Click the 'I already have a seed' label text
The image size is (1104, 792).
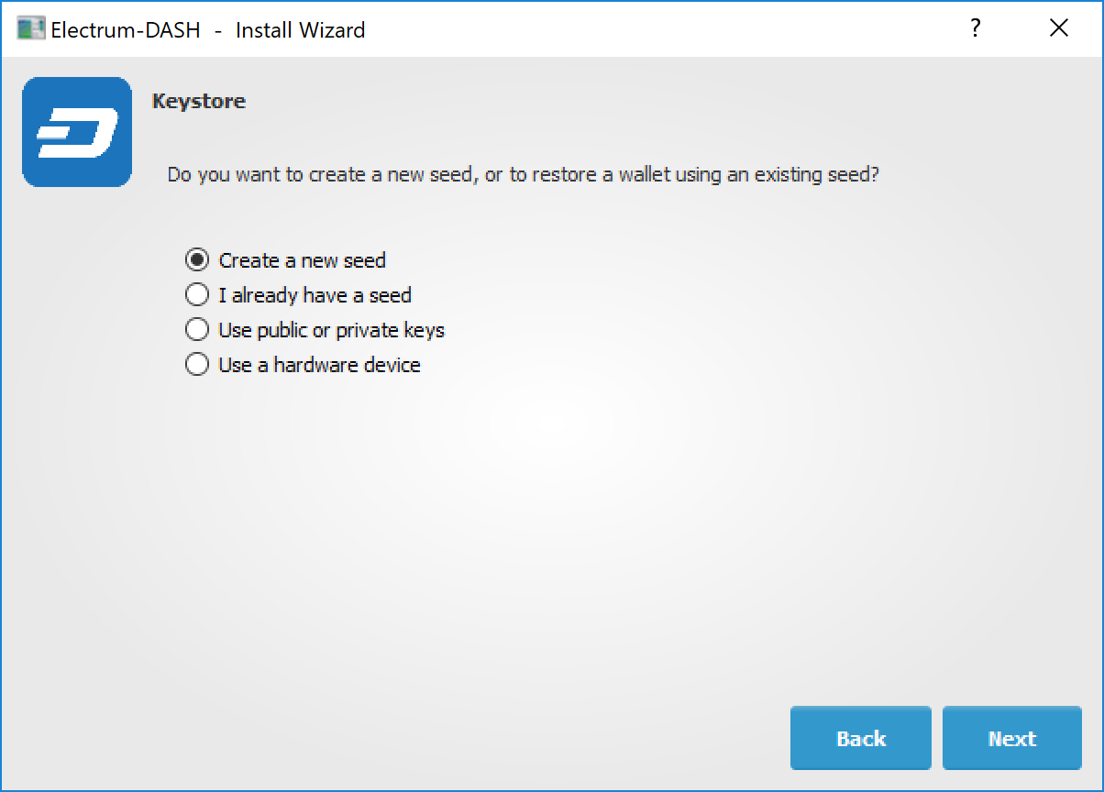click(x=315, y=295)
